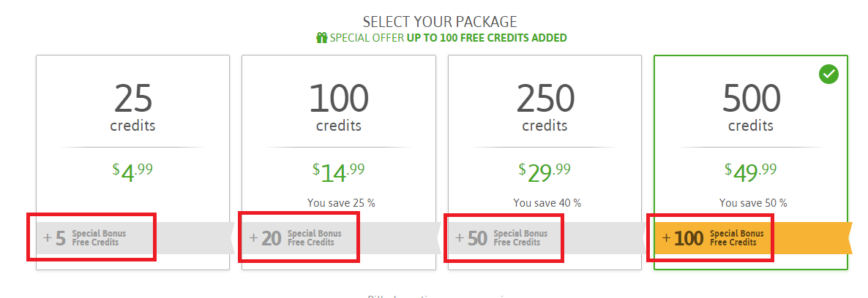Click the Select Your Package heading

440,21
